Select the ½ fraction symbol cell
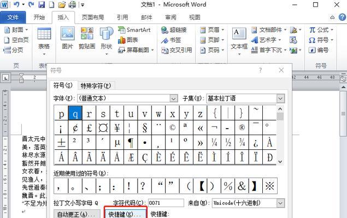This screenshot has width=347, height=218. (228, 143)
